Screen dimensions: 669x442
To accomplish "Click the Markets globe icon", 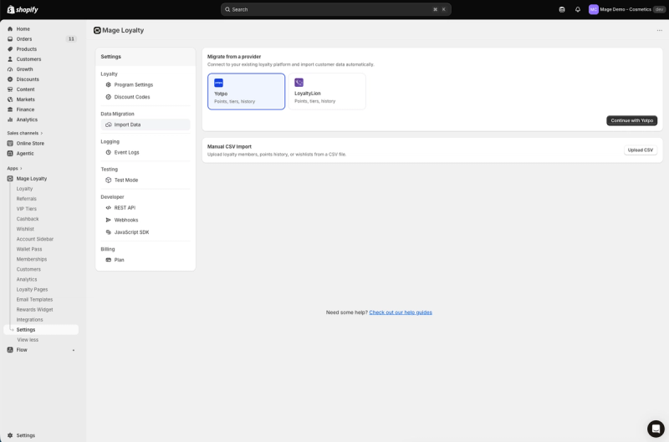I will (10, 99).
